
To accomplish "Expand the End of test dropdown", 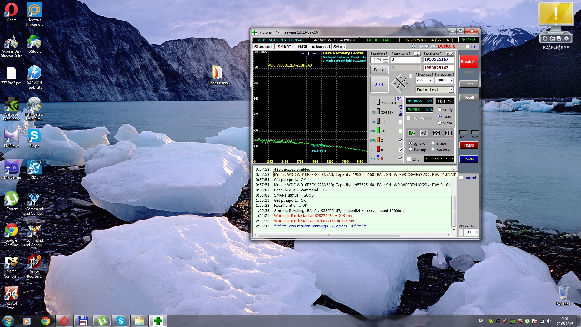I will 451,90.
